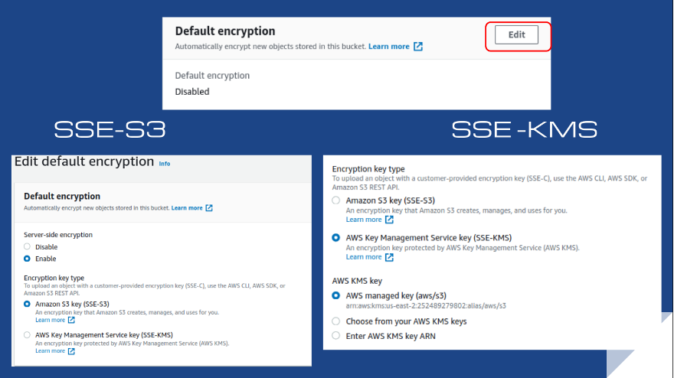
Task: Click external link icon under left panel's SSE-KMS option
Action: tap(72, 351)
